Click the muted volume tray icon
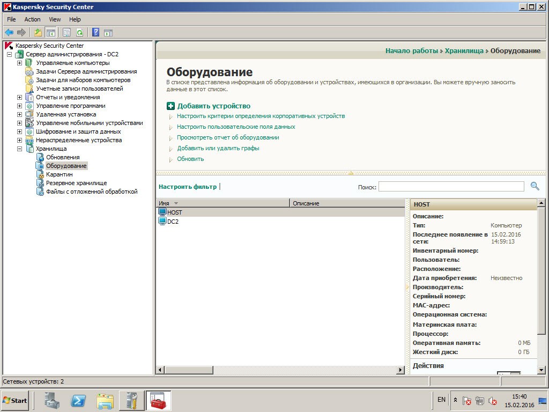The height and width of the screenshot is (412, 549). point(492,400)
